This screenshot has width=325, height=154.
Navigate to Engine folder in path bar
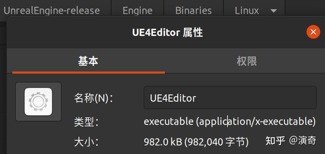click(138, 10)
